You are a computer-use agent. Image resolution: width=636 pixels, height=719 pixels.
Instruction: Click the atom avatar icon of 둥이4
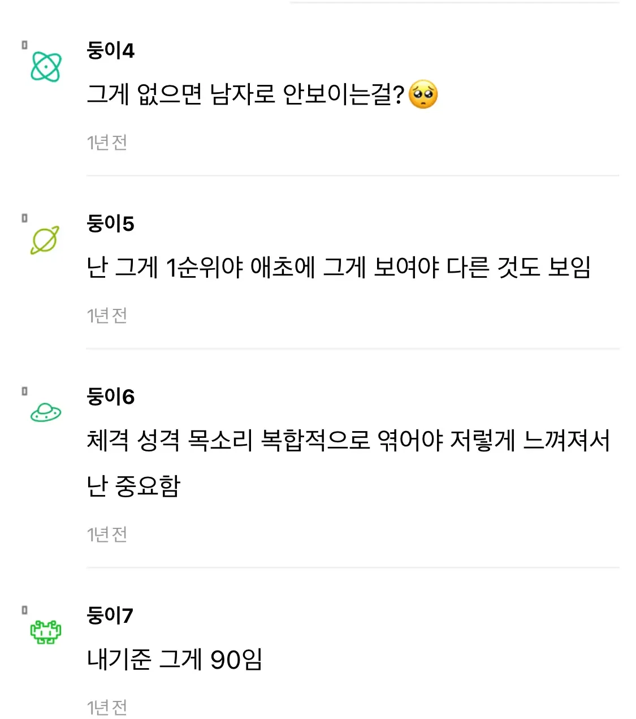coord(45,67)
